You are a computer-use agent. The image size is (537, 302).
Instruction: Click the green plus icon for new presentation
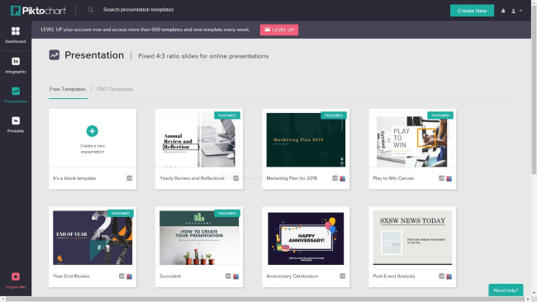(93, 131)
